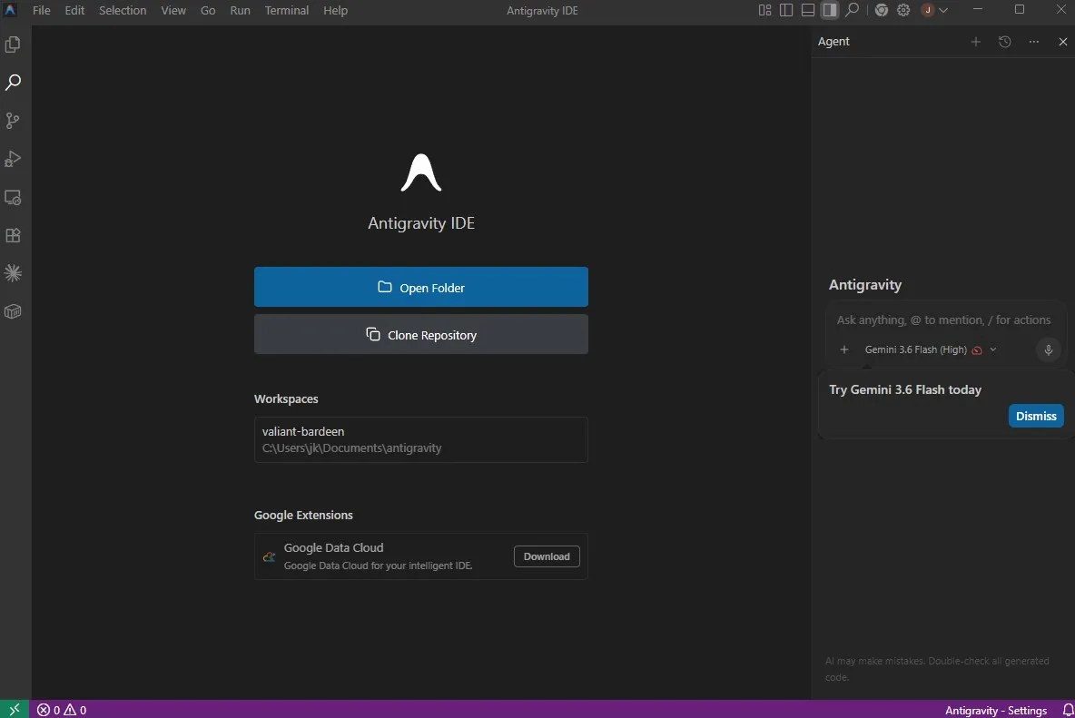Open the Source Control view
The width and height of the screenshot is (1075, 718).
coord(13,121)
